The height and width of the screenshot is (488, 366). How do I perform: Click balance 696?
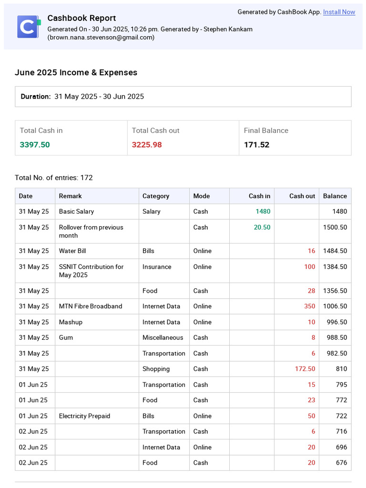point(341,447)
